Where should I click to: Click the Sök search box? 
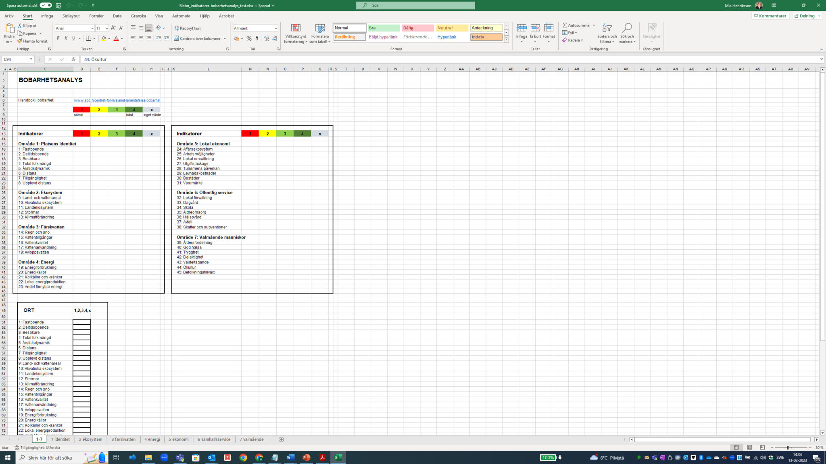click(x=415, y=5)
